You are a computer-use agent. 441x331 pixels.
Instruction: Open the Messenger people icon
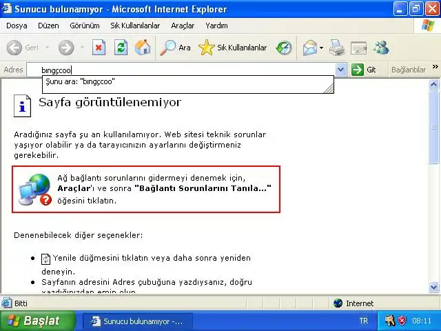(x=381, y=48)
